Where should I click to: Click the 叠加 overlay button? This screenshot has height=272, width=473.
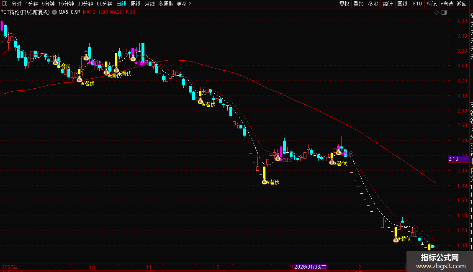(x=359, y=4)
